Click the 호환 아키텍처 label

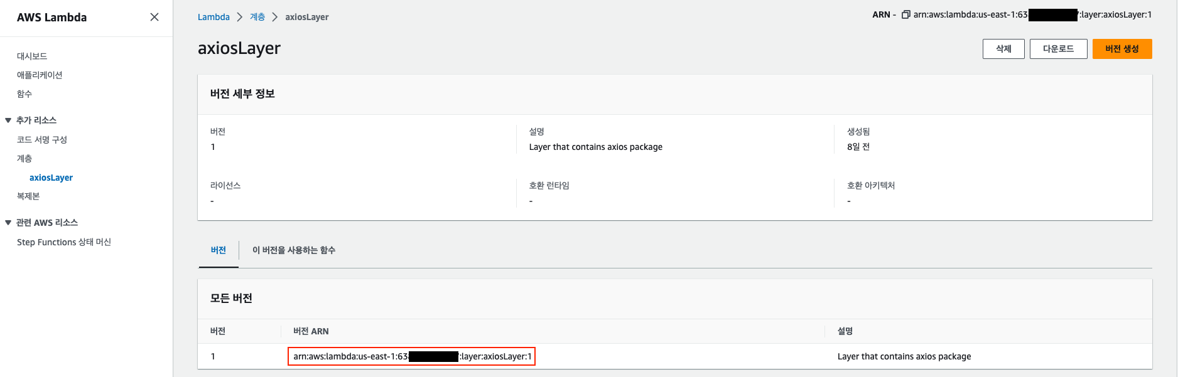coord(871,186)
